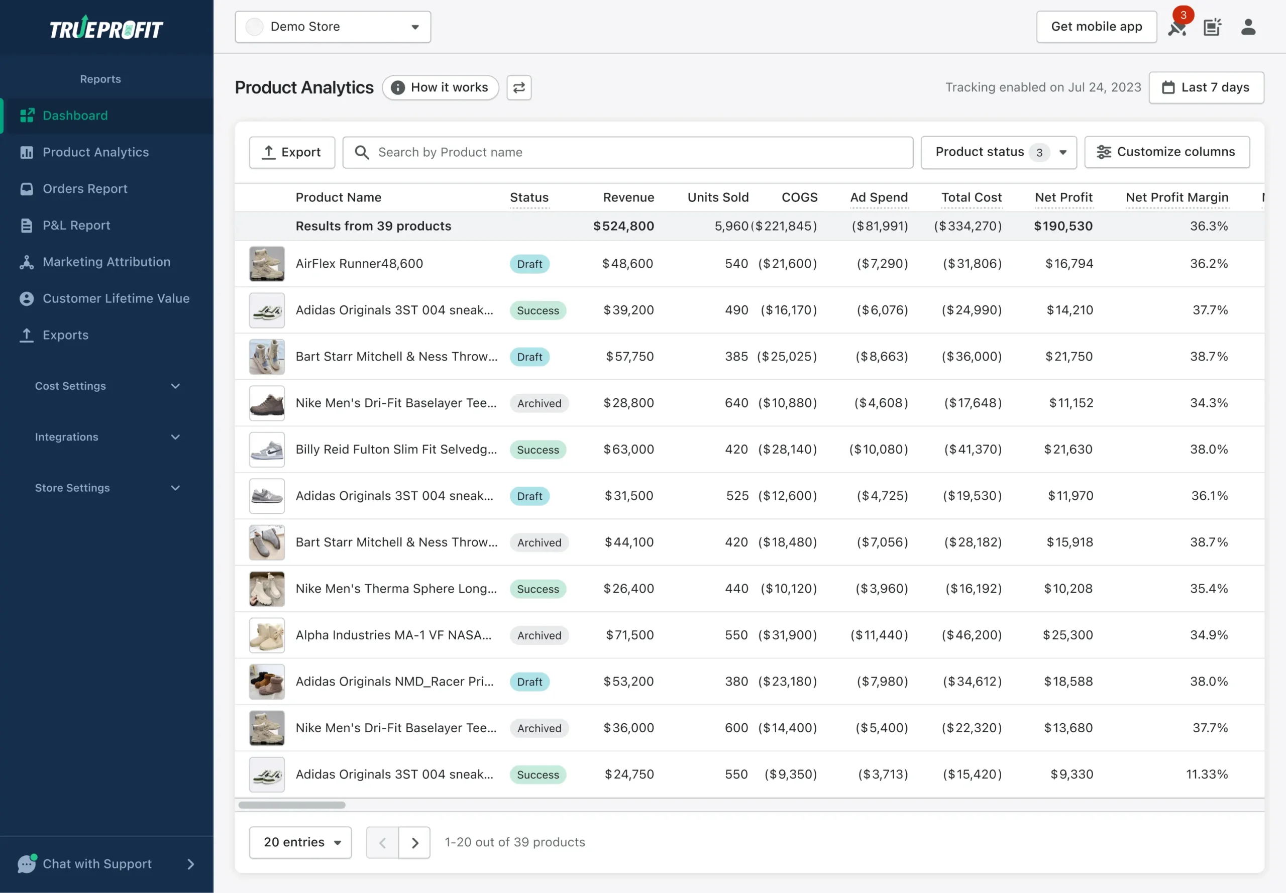This screenshot has width=1286, height=893.
Task: Go to previous page of products
Action: (x=383, y=843)
